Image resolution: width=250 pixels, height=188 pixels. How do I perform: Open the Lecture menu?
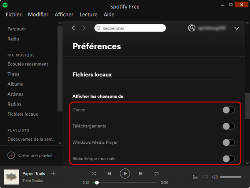pos(88,15)
